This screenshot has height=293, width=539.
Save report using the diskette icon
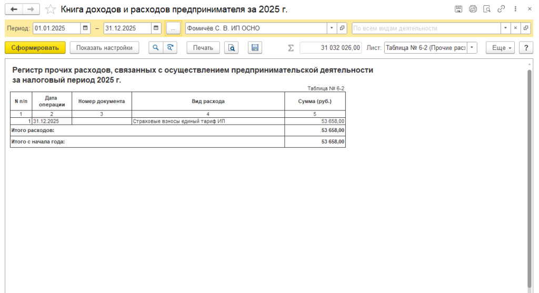pyautogui.click(x=255, y=48)
